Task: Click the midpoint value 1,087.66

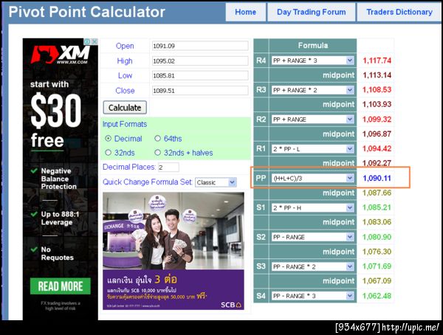Action: click(x=377, y=193)
